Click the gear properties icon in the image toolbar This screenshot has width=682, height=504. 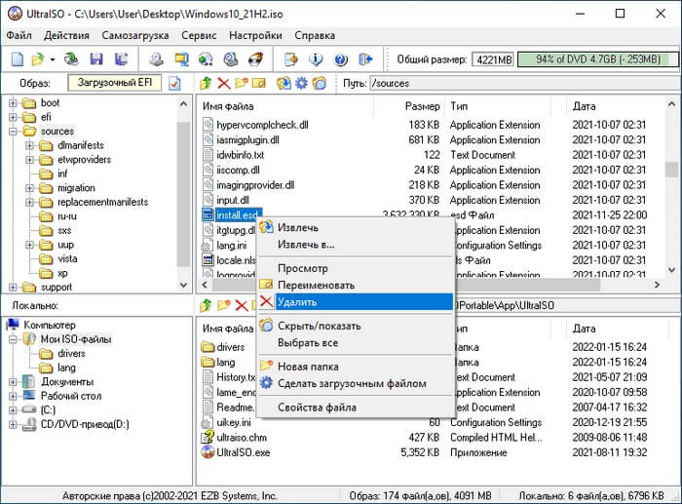coord(301,84)
